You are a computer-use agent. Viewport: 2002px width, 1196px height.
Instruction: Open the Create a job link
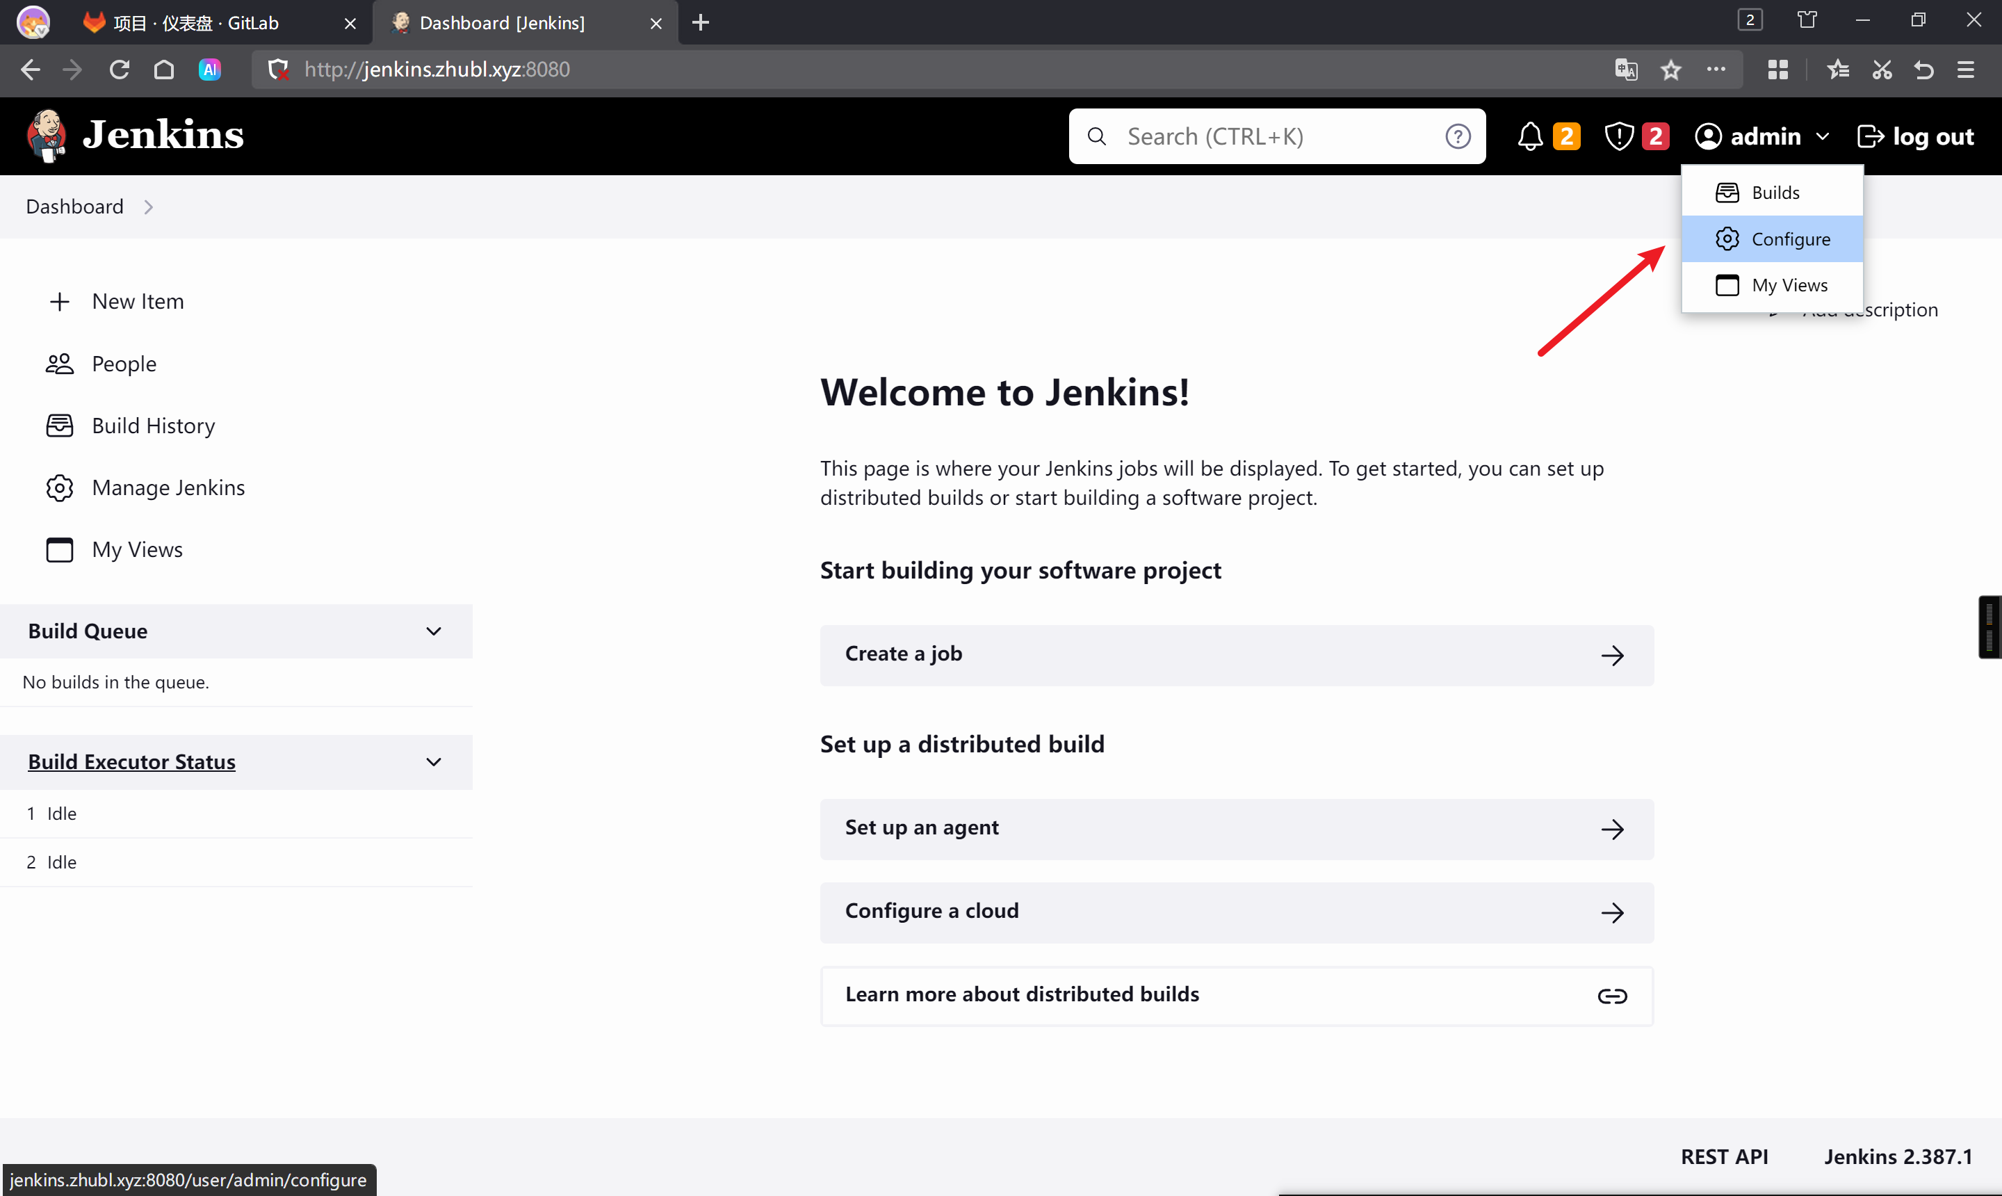[x=1236, y=654]
